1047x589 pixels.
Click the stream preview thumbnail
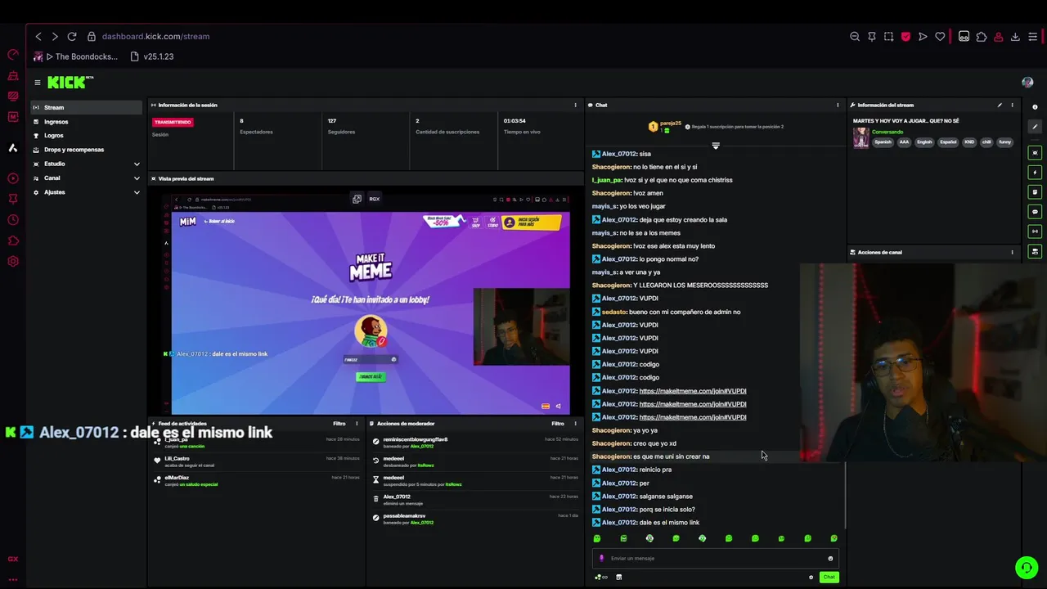coord(366,304)
